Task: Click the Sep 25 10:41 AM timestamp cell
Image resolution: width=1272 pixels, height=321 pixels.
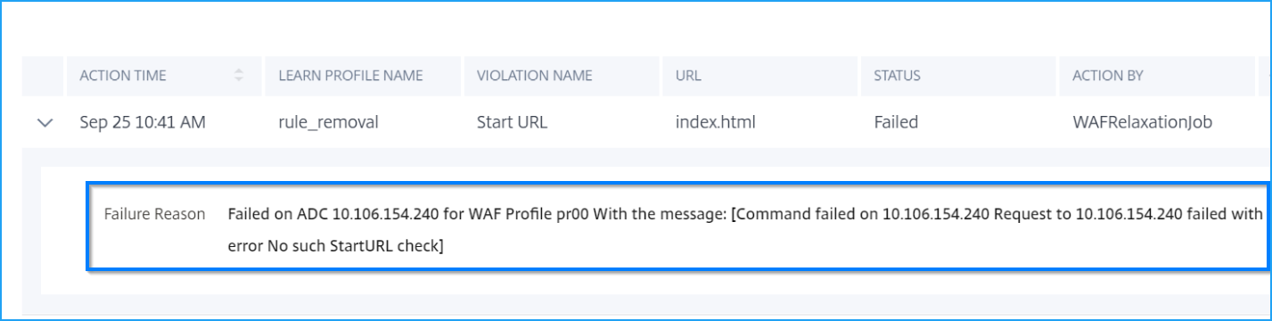Action: tap(143, 123)
